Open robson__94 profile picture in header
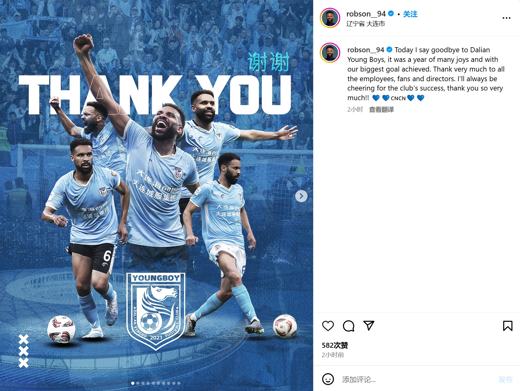Viewport: 520px width, 391px height. pos(330,18)
